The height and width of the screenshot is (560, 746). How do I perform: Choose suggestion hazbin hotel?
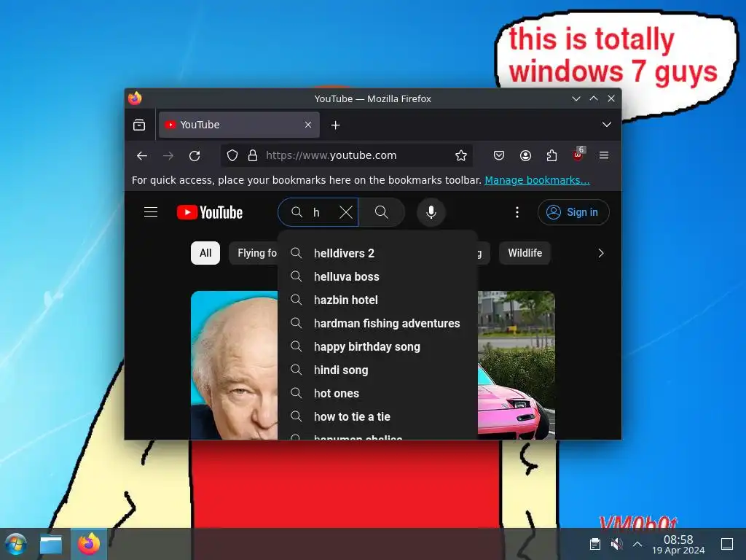pos(377,300)
